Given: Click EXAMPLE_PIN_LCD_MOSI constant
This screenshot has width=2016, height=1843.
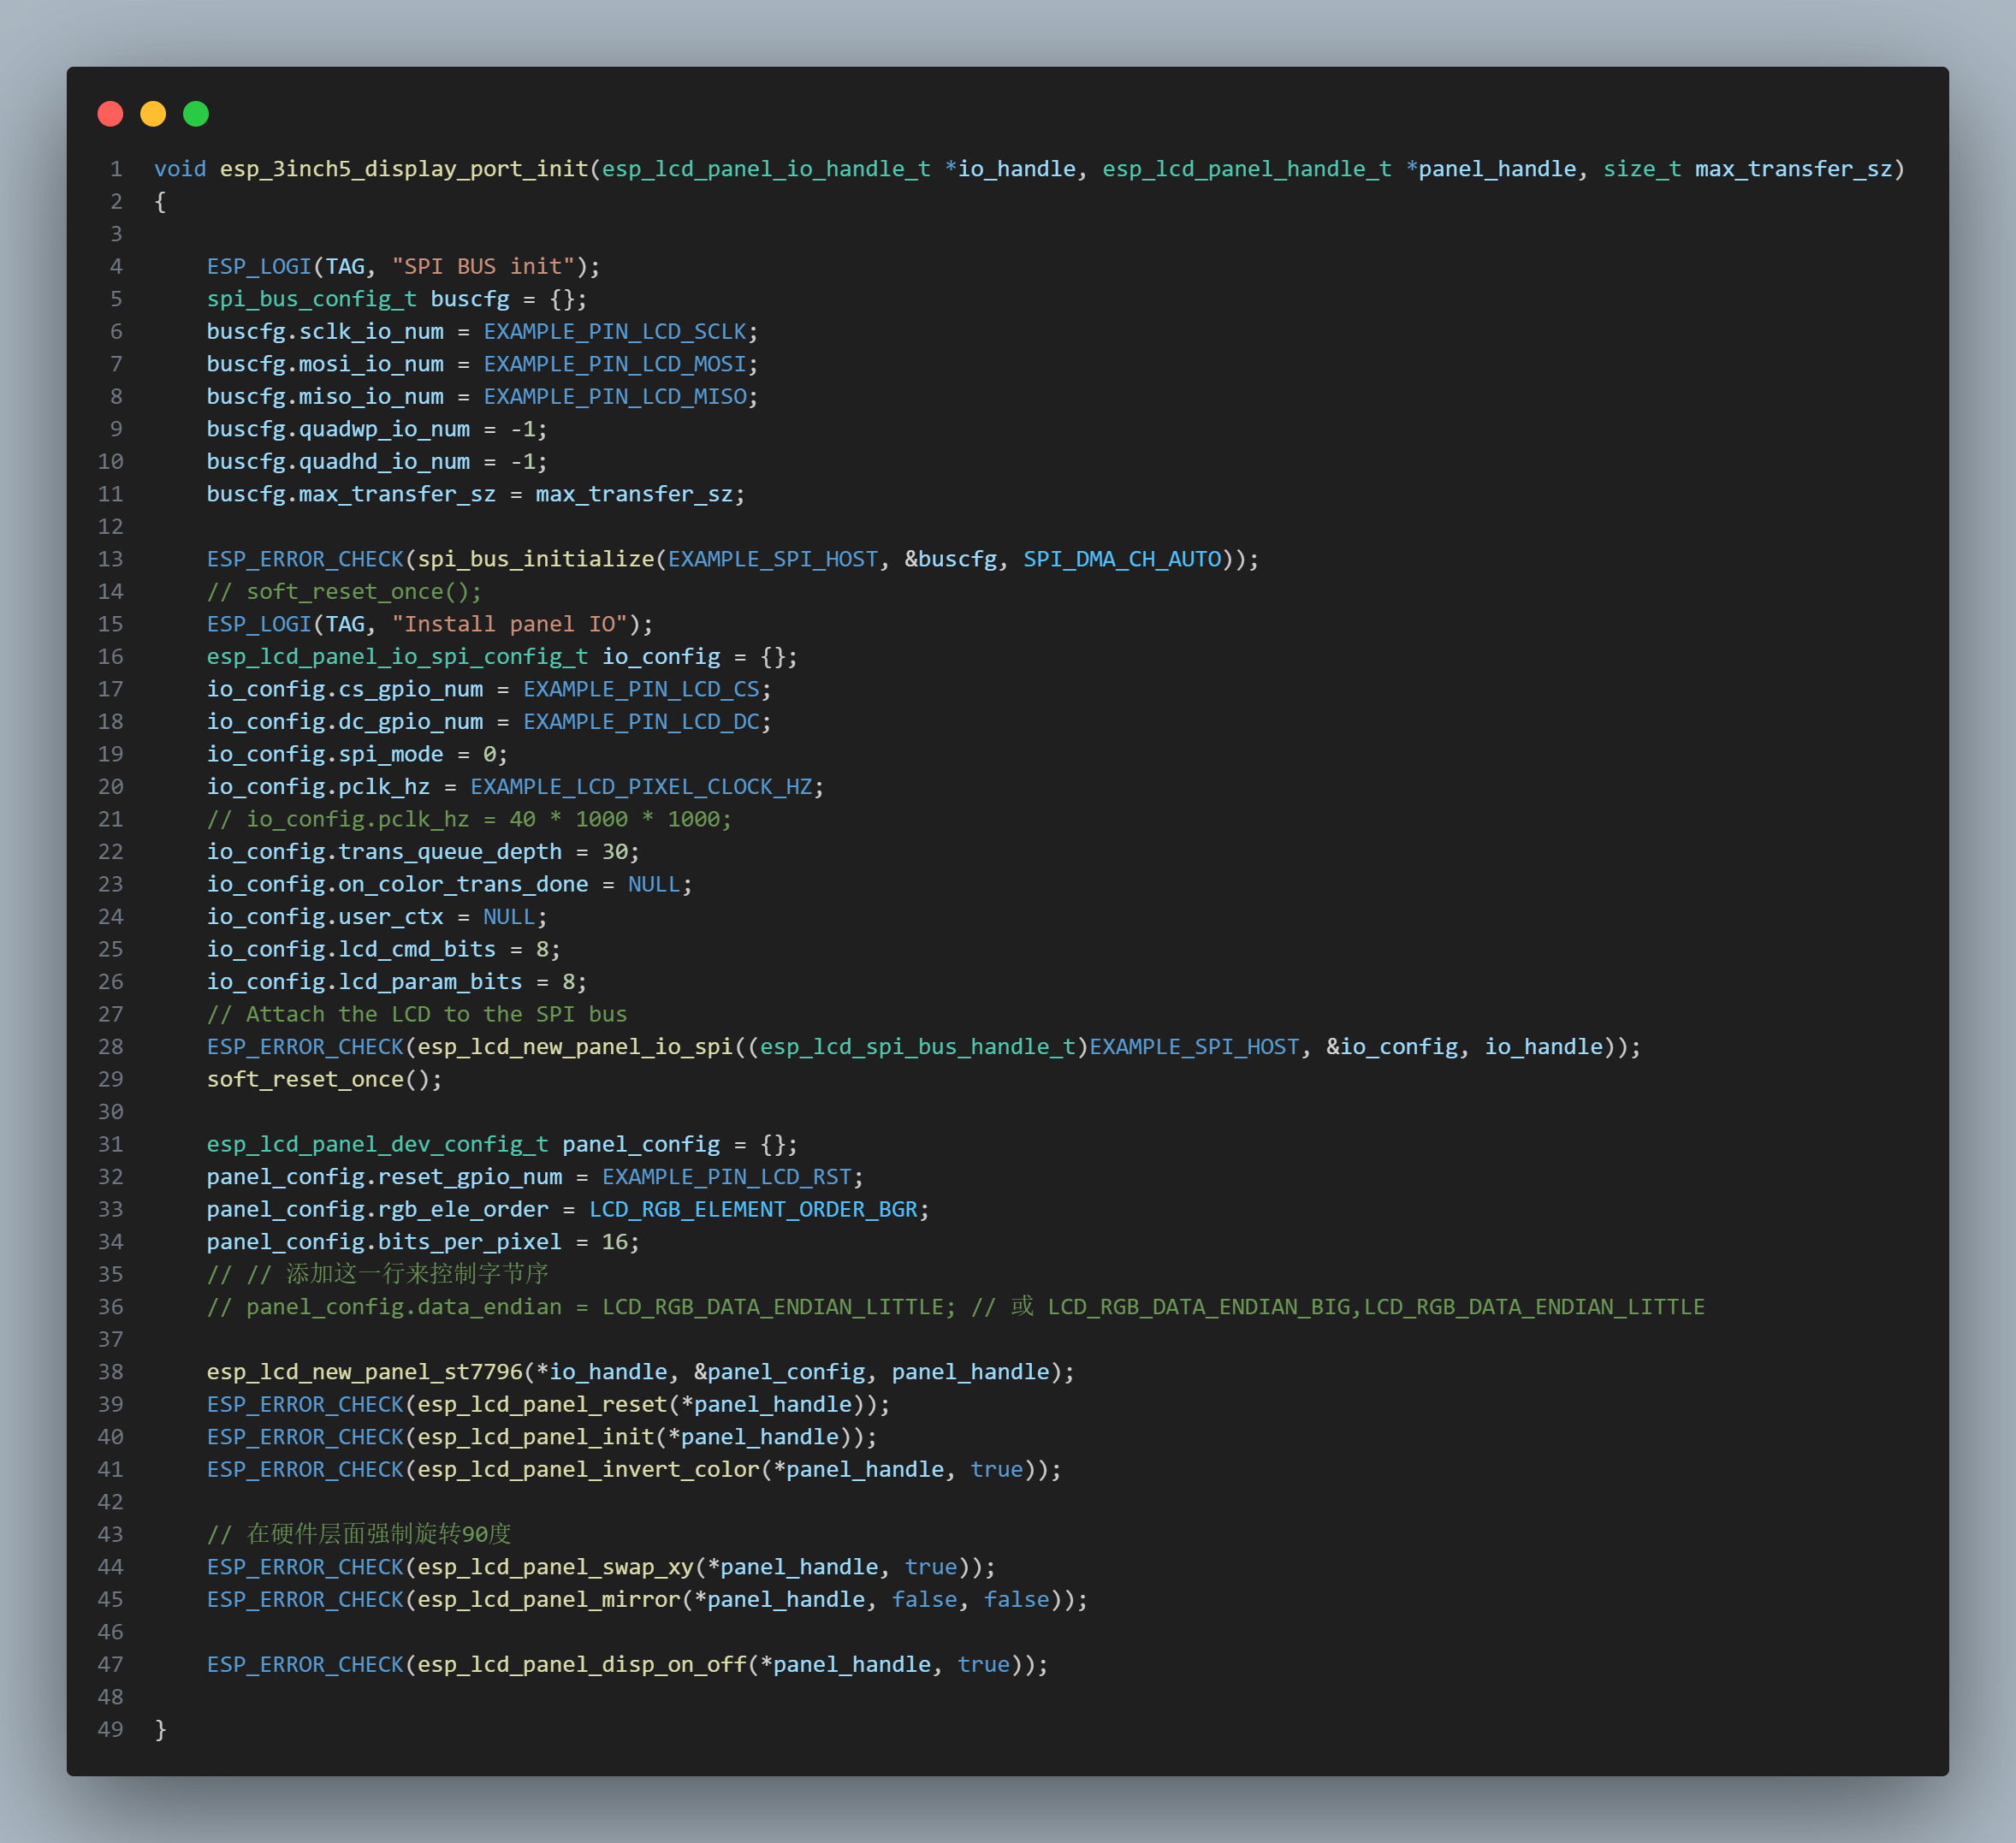Looking at the screenshot, I should coord(615,364).
